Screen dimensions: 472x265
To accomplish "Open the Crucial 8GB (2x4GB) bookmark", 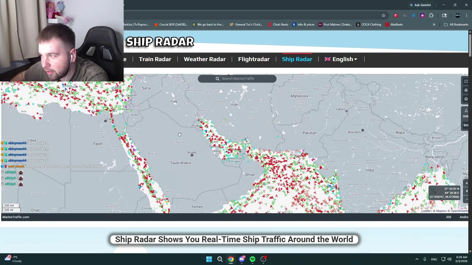I will point(171,25).
